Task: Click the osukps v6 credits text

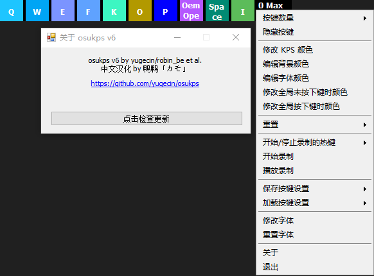Action: click(x=145, y=60)
